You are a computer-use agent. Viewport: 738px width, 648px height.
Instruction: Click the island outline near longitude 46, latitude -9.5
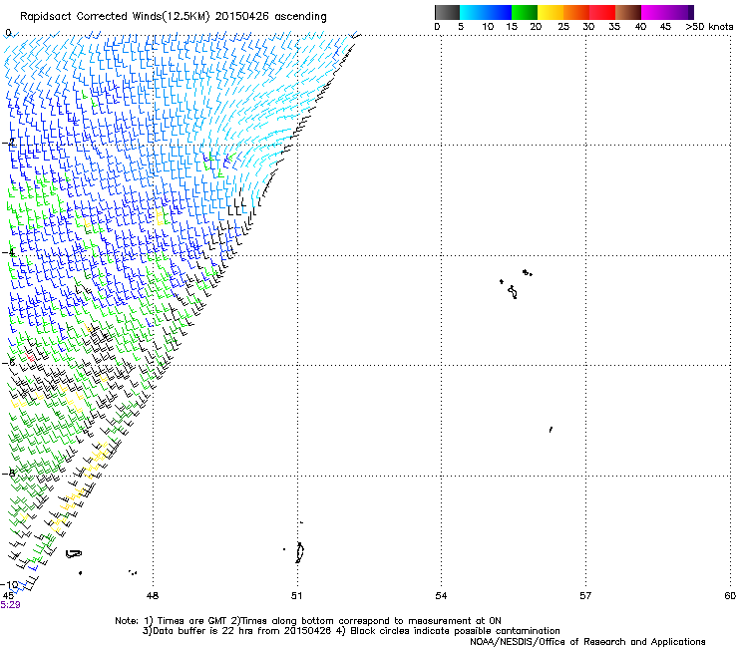pos(74,554)
